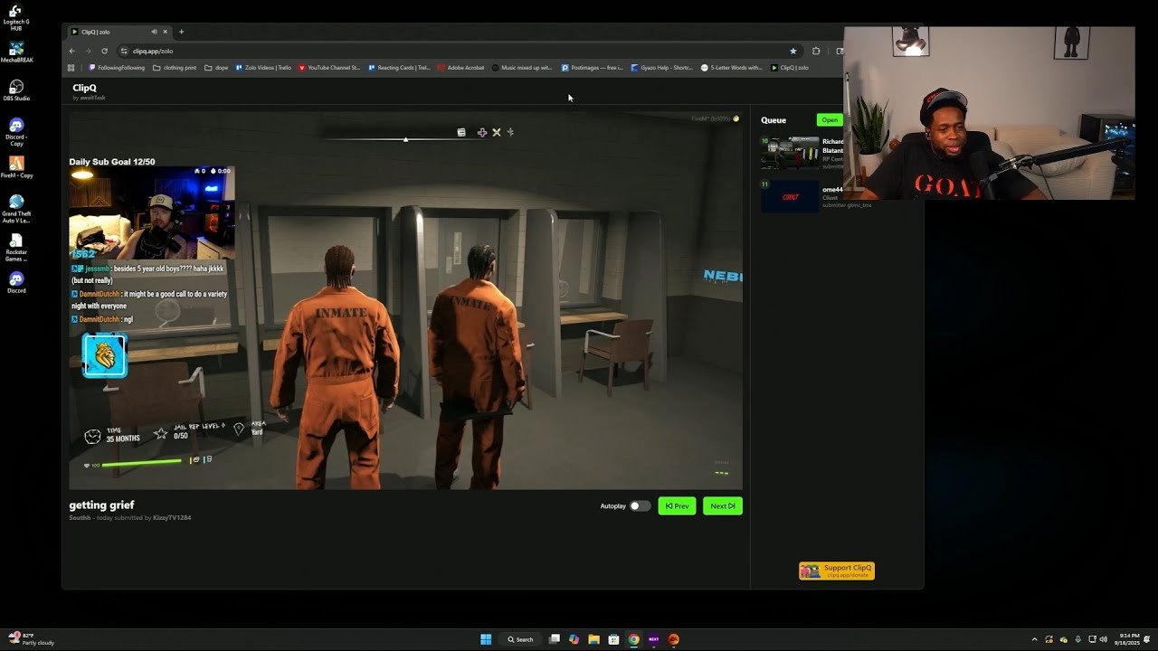Select queue clip number 11 thumbnail
Screen dimensions: 1158x651
[790, 196]
